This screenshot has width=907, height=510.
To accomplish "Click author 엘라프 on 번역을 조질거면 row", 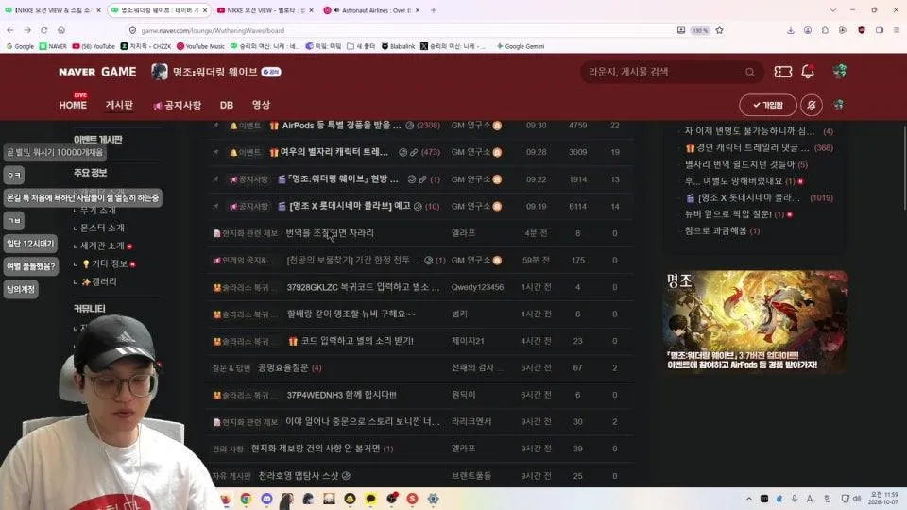I will pos(463,233).
